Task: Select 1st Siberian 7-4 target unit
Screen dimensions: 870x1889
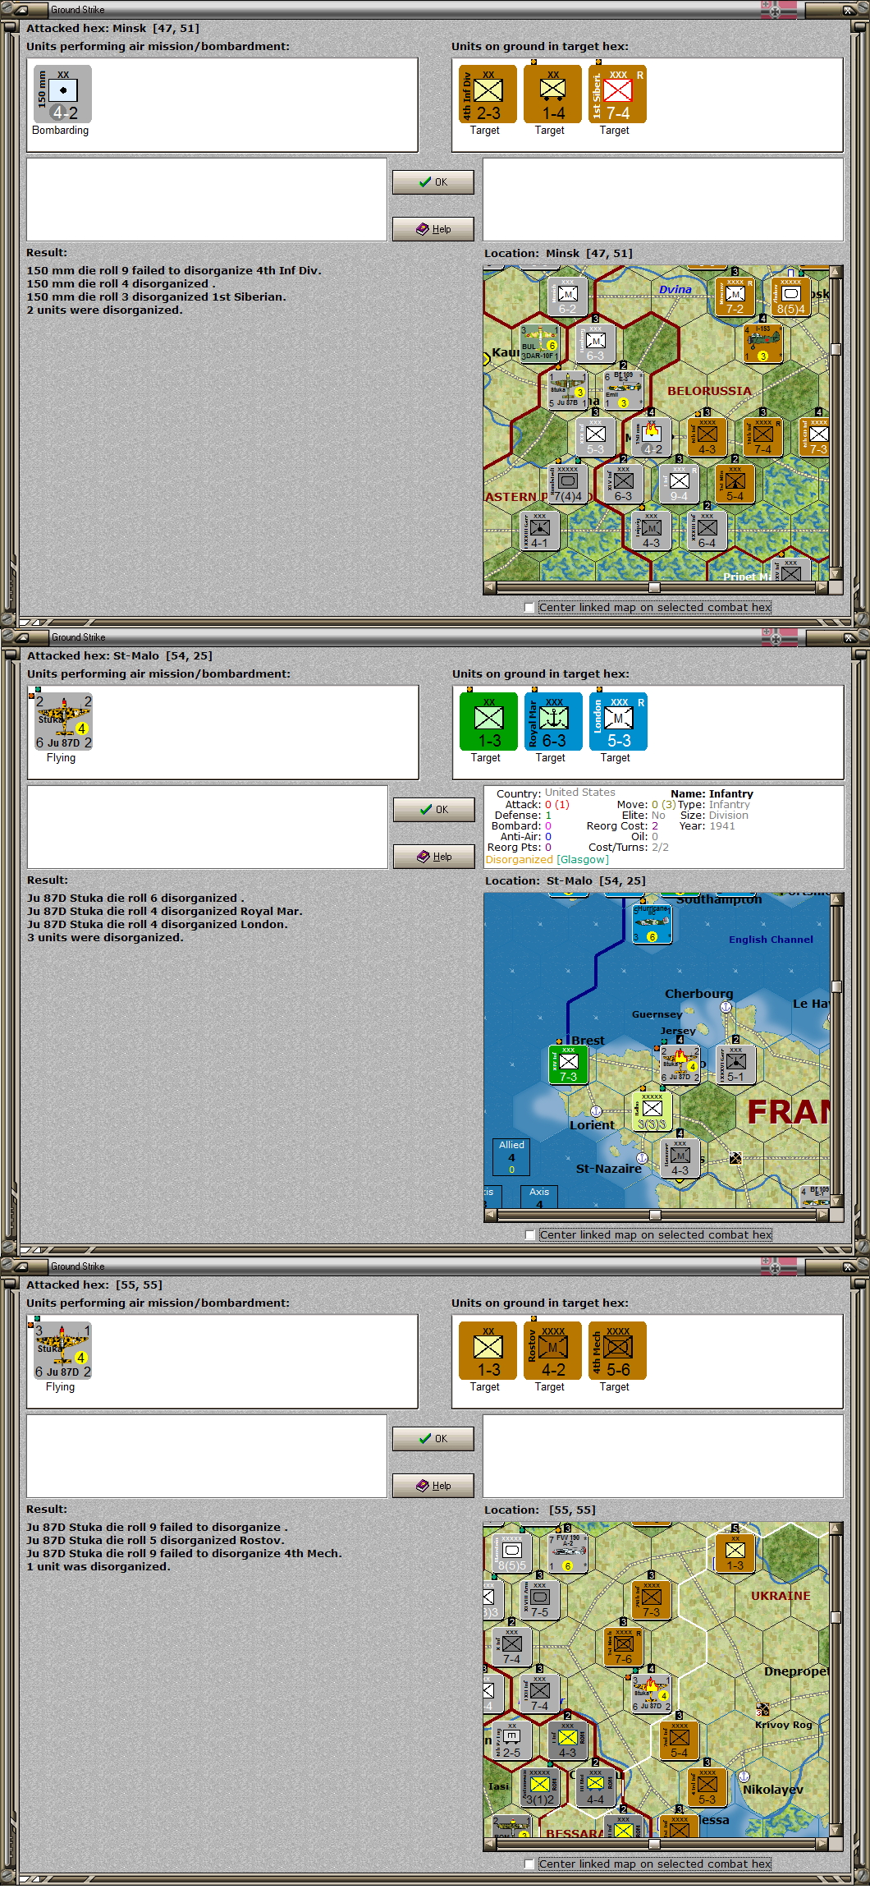Action: coord(617,94)
